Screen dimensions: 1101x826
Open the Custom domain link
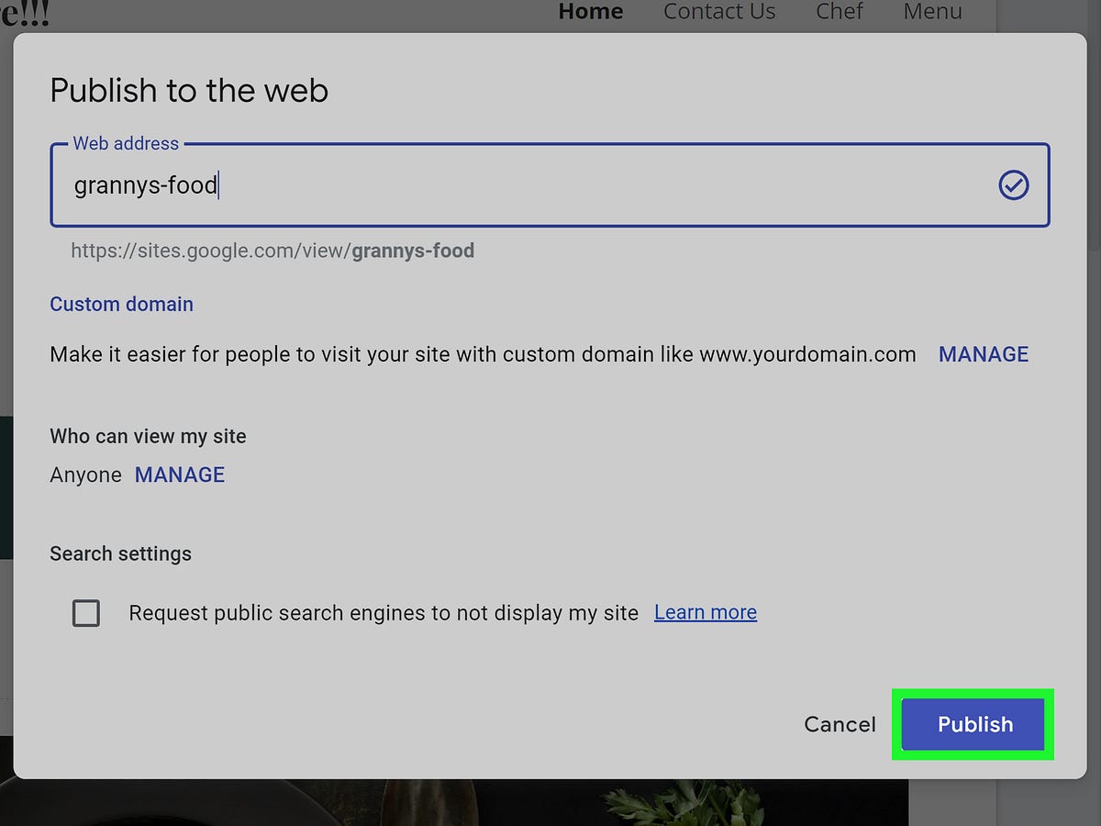(121, 304)
